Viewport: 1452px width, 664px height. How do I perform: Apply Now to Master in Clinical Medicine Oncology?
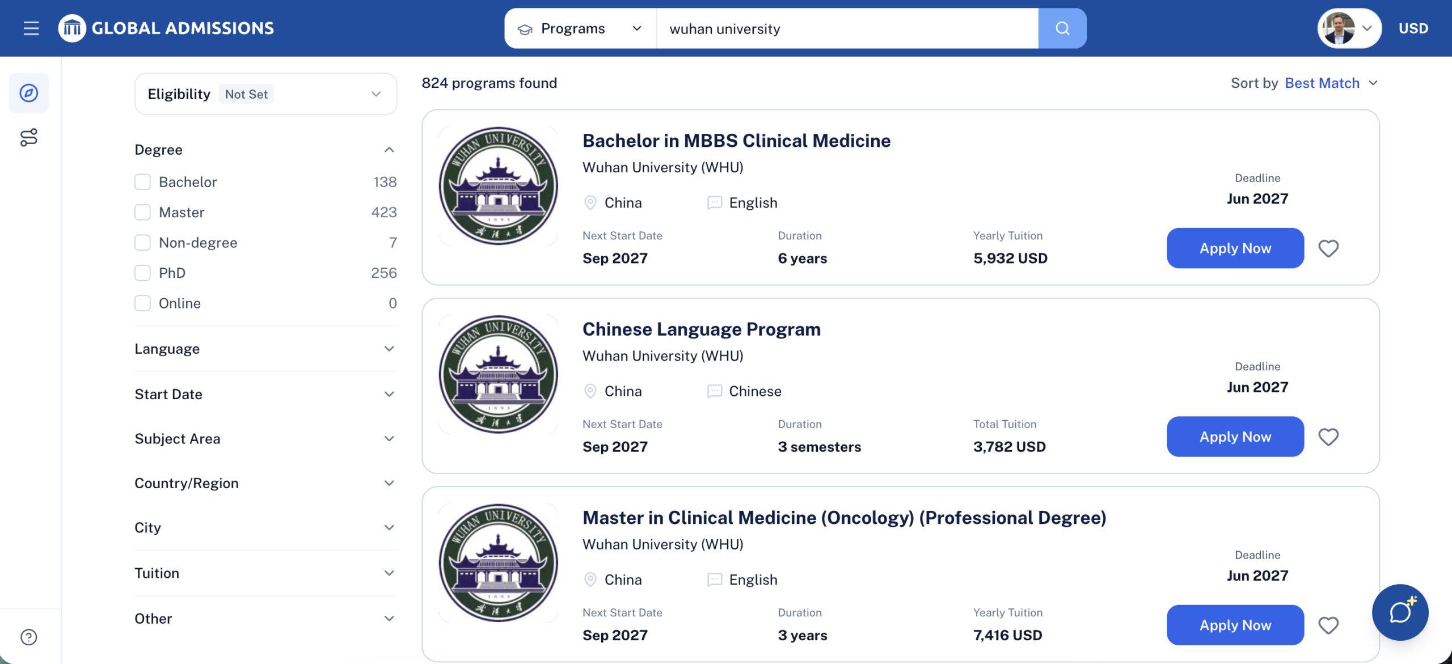coord(1235,625)
